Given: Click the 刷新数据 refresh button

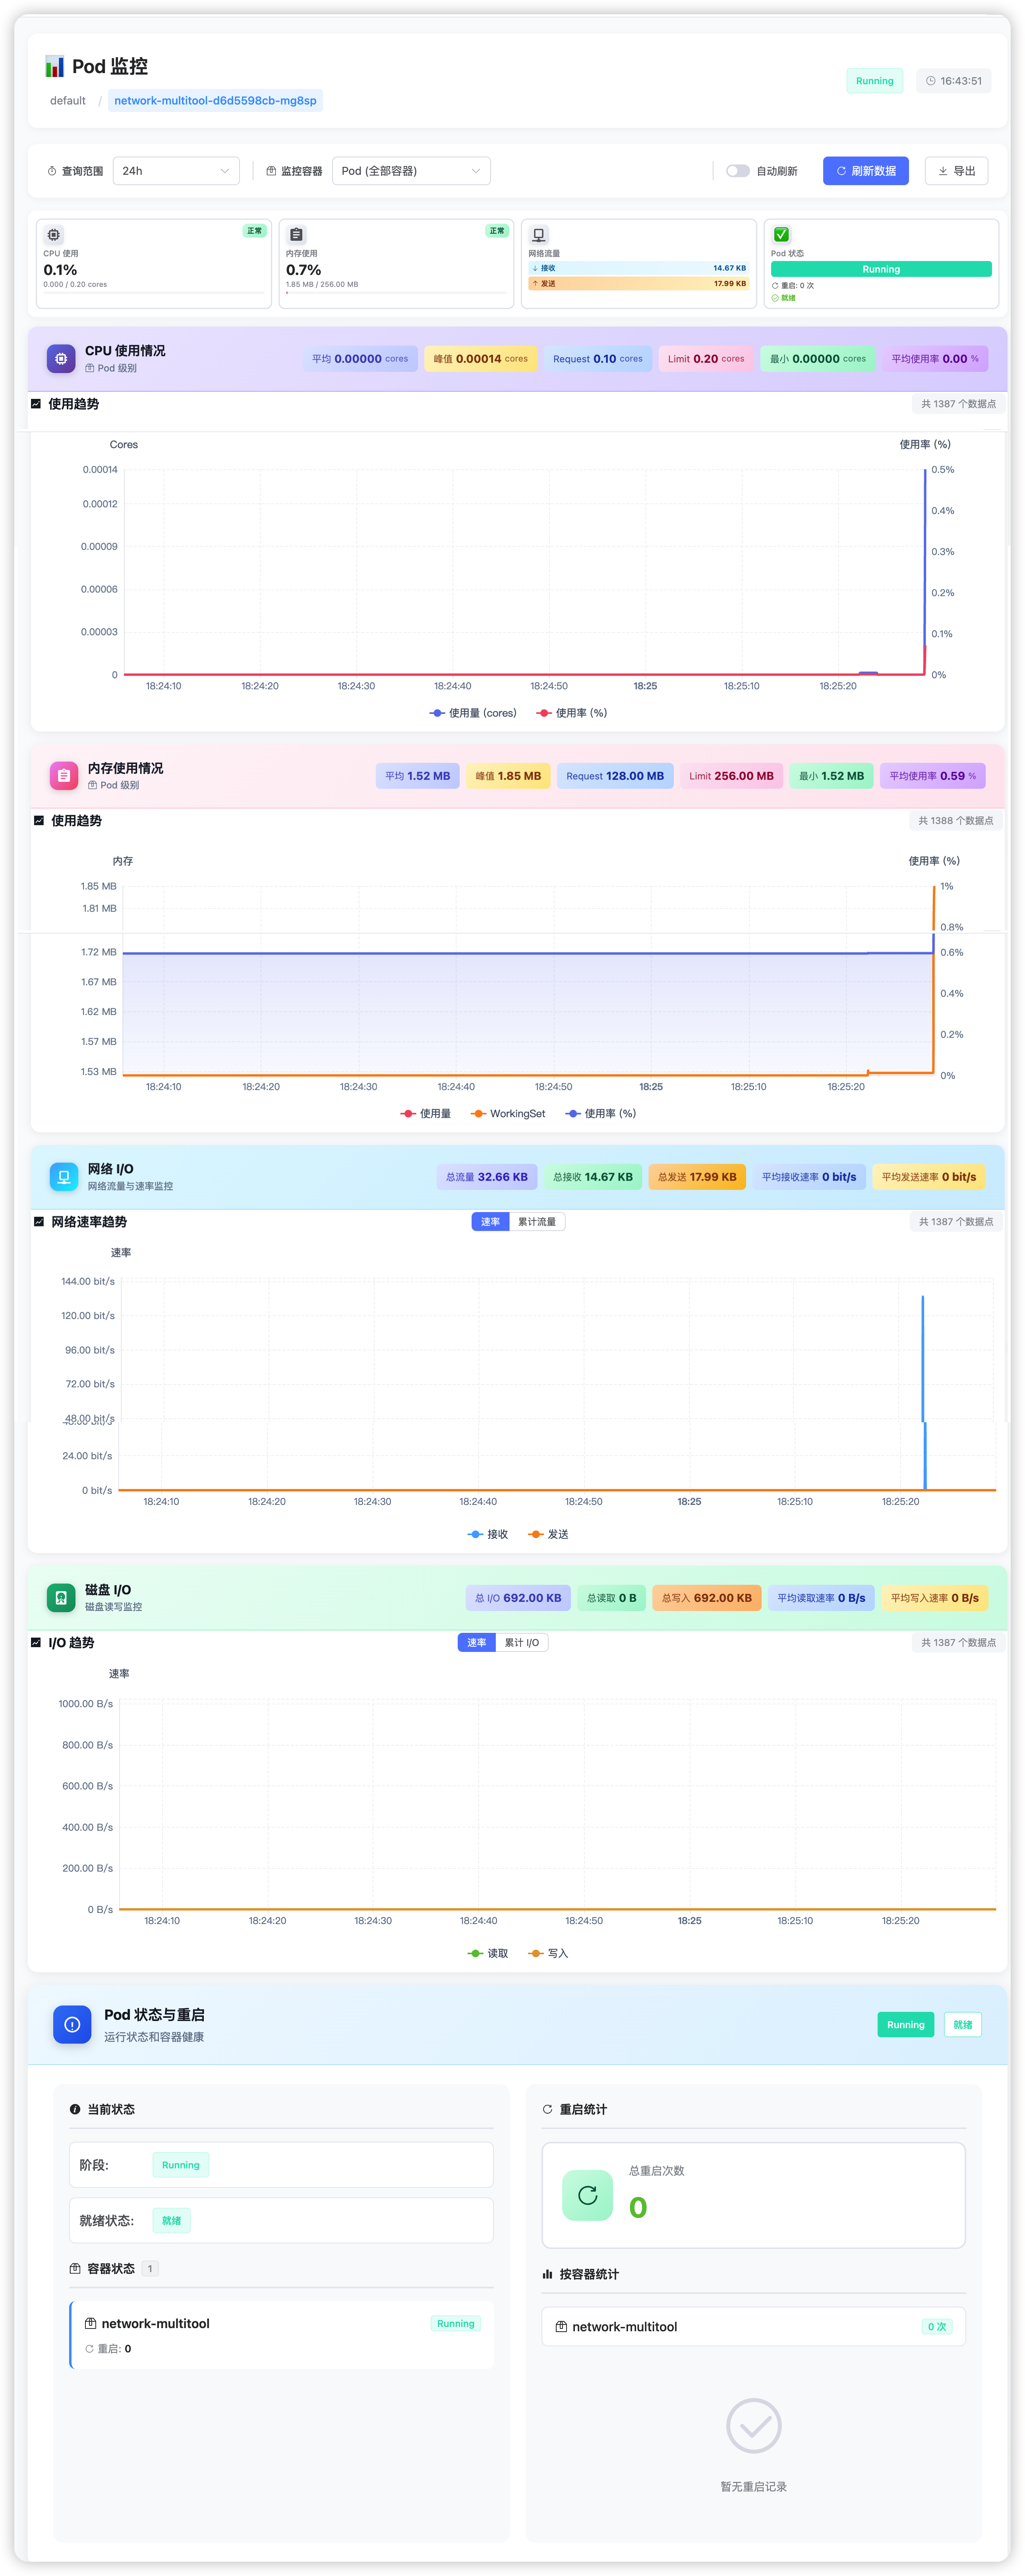Looking at the screenshot, I should (x=866, y=171).
